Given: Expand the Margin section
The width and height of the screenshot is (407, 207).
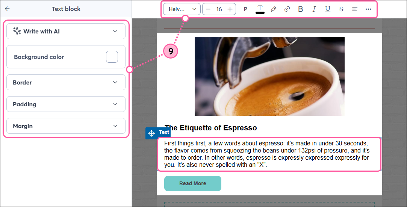Looking at the screenshot, I should (66, 126).
